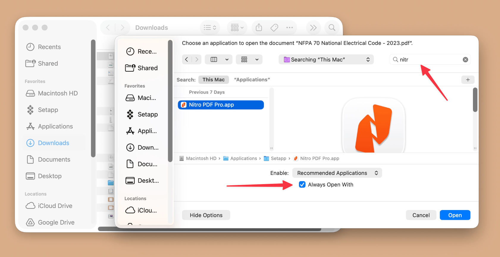Screen dimensions: 500x257
Task: Select Nitro PDF Pro.app in results
Action: 221,105
